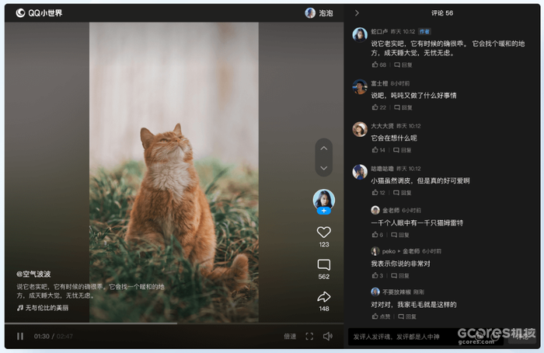Open playback speed 倍速 option
This screenshot has height=353, width=544.
click(x=290, y=336)
